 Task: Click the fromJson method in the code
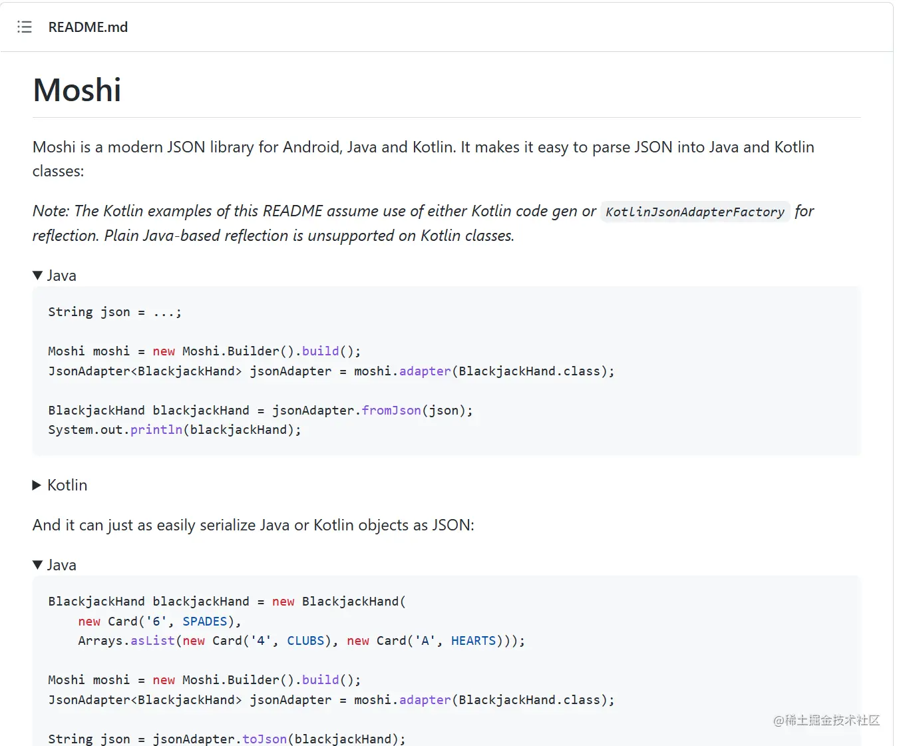(x=391, y=411)
